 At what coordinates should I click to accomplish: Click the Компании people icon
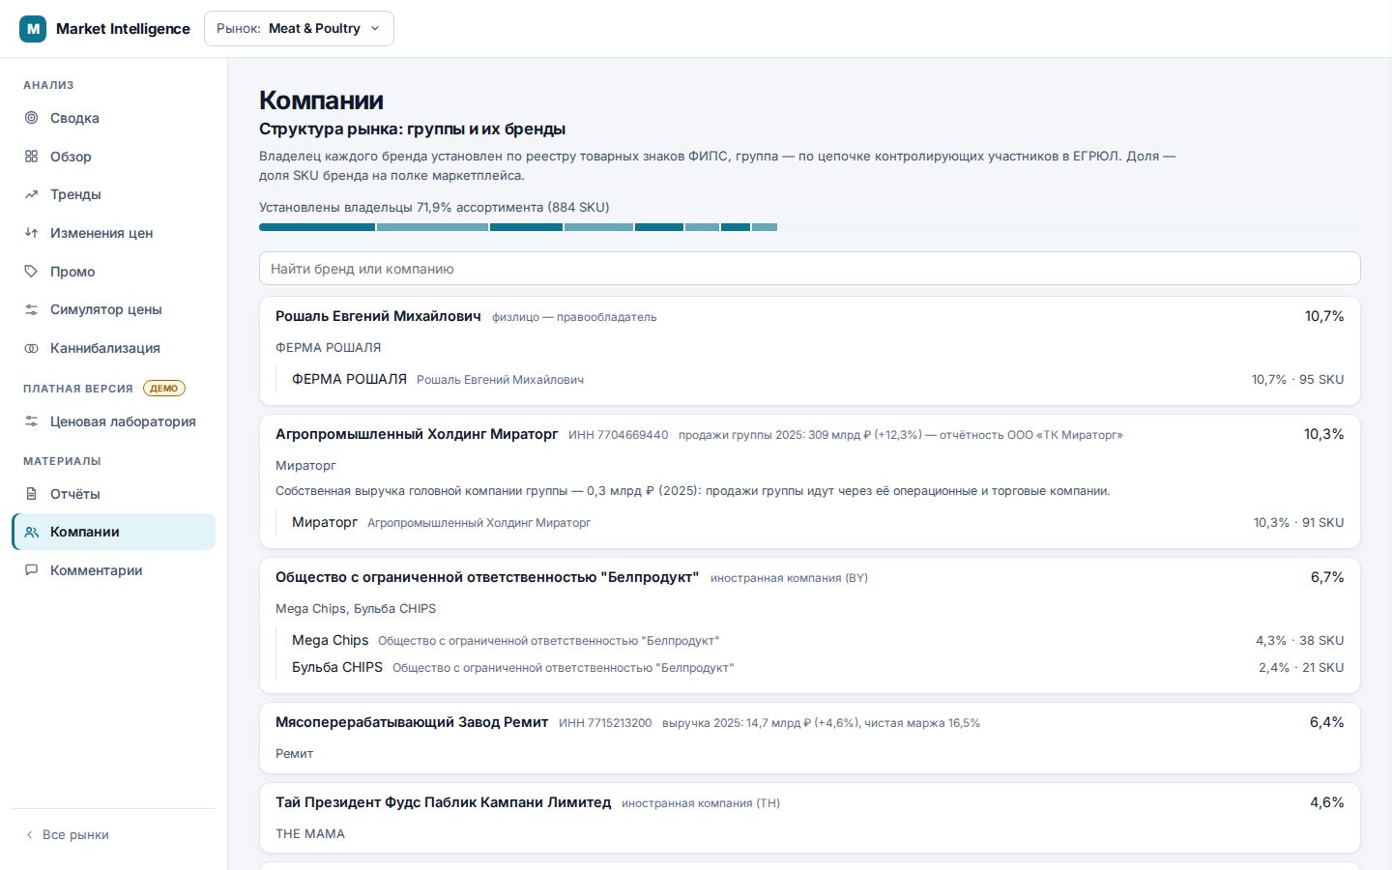click(32, 532)
